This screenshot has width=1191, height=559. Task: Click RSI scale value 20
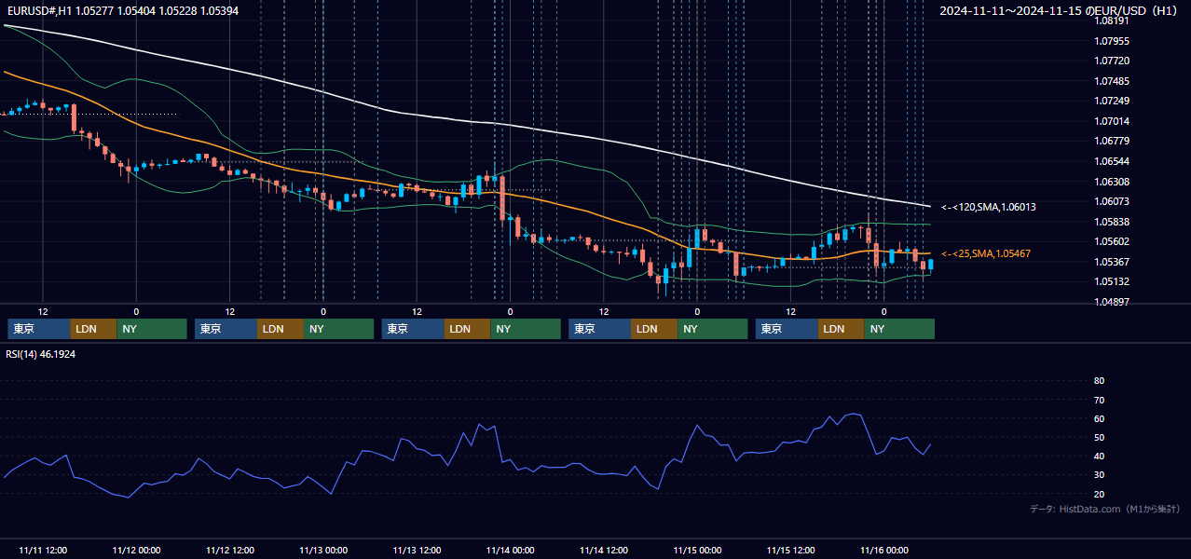click(x=1099, y=494)
